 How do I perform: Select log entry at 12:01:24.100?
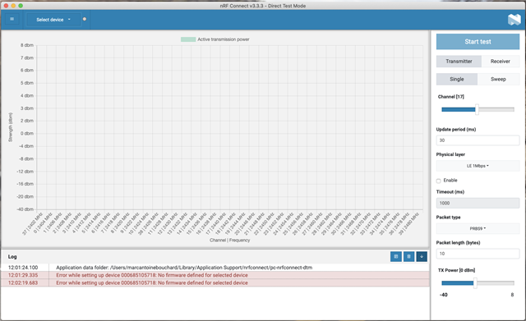(215, 268)
